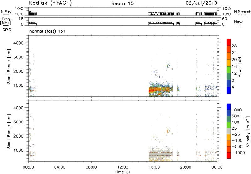
Task: Click the 'Nave' legend label
Action: [x=238, y=22]
